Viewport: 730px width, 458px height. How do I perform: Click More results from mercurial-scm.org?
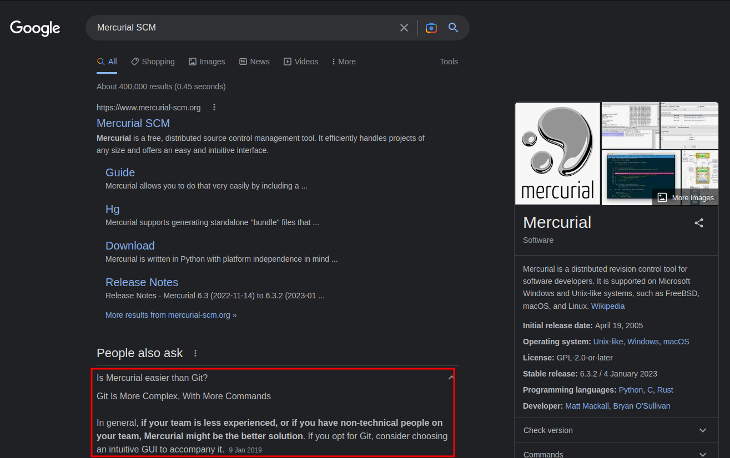pyautogui.click(x=171, y=315)
